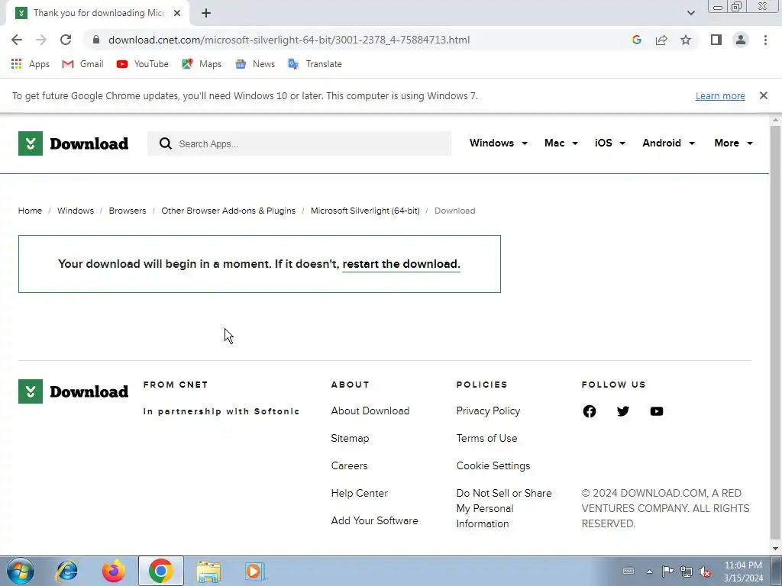The height and width of the screenshot is (586, 782).
Task: Open File Explorer from the taskbar
Action: (208, 571)
